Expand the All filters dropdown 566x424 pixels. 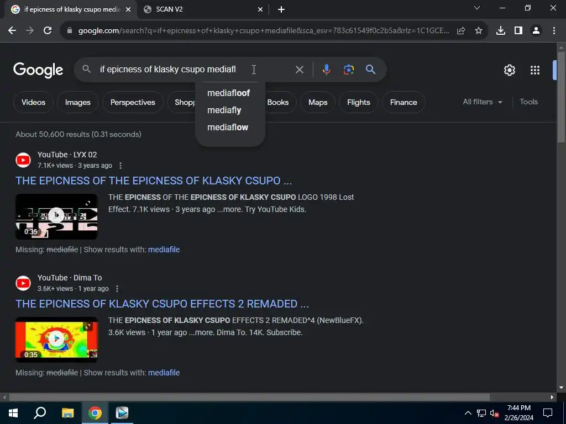(x=483, y=102)
